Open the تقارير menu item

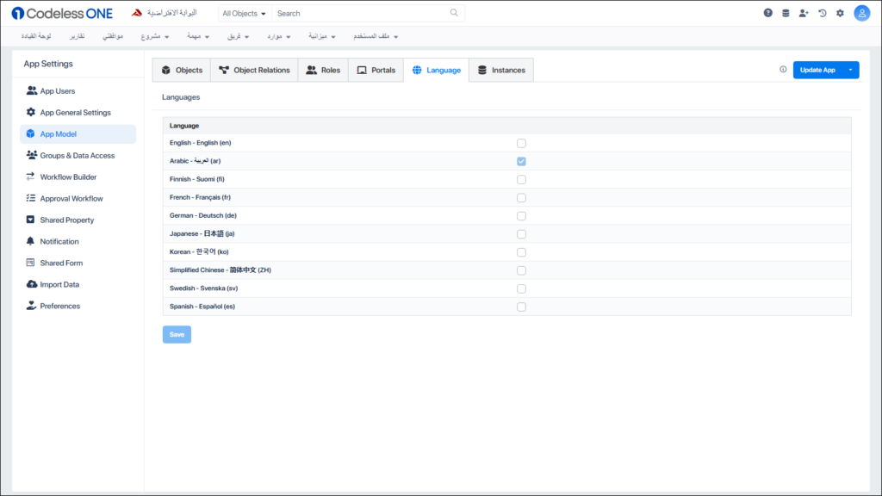pos(77,36)
